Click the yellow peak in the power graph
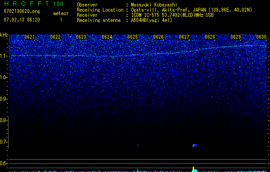The width and height of the screenshot is (270, 172). [194, 169]
